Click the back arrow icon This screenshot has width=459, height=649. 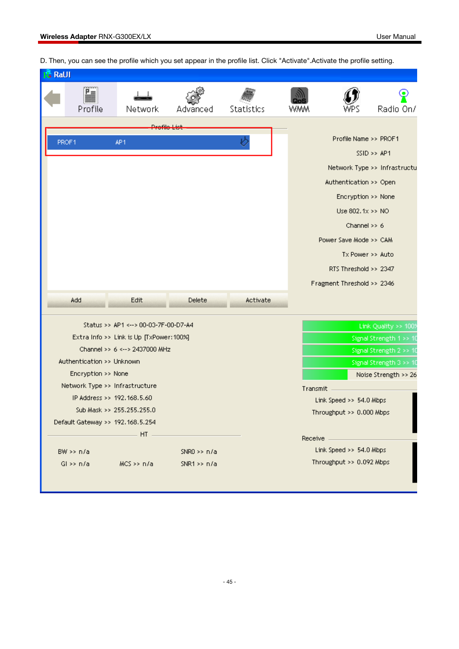52,99
